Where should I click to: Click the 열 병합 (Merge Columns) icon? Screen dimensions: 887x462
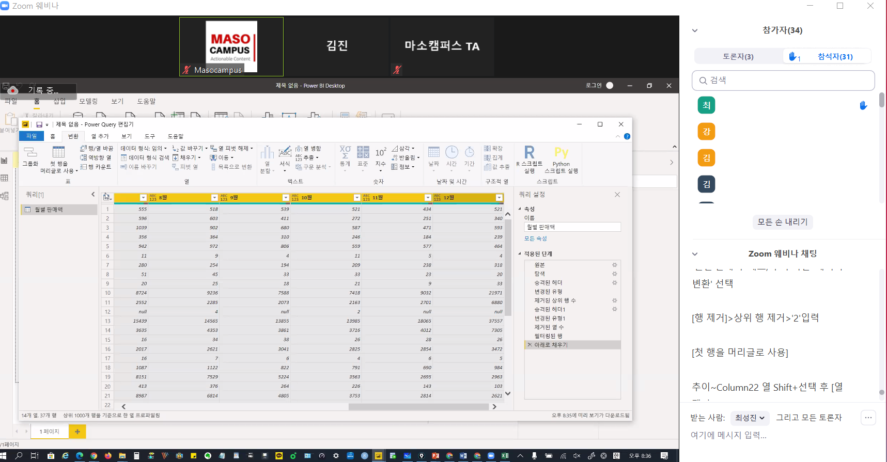tap(308, 148)
